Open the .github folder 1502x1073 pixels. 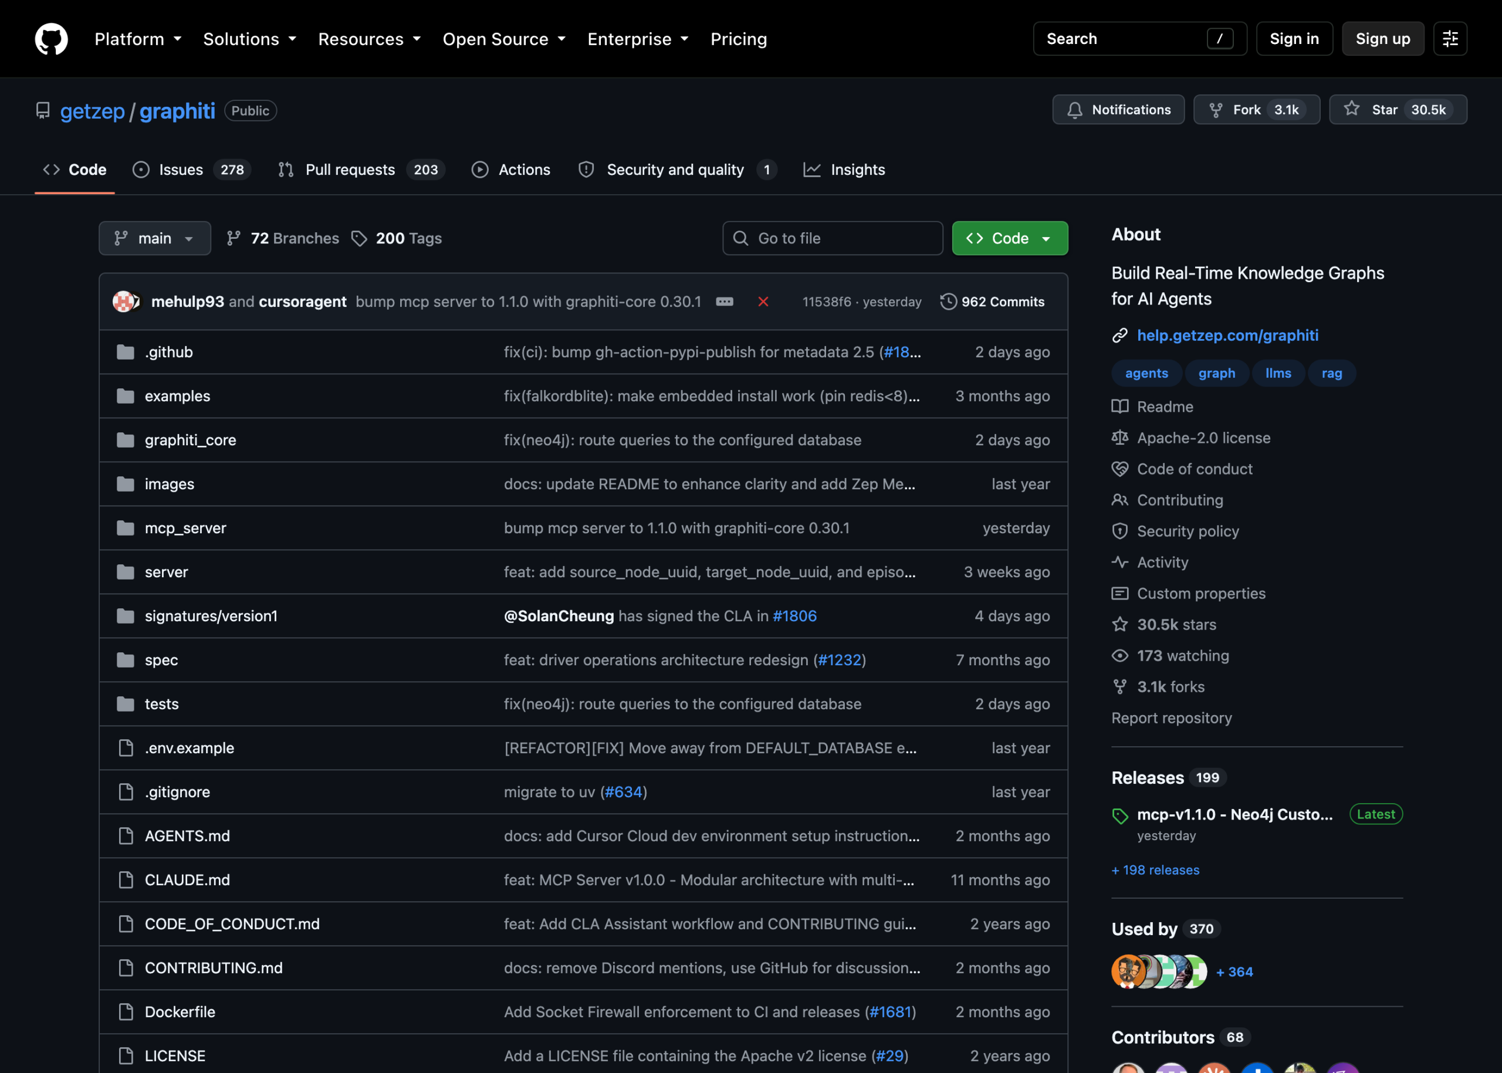(168, 352)
